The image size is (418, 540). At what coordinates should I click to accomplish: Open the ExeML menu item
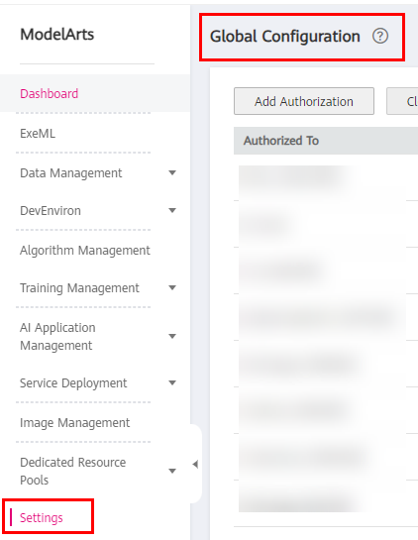tap(38, 134)
